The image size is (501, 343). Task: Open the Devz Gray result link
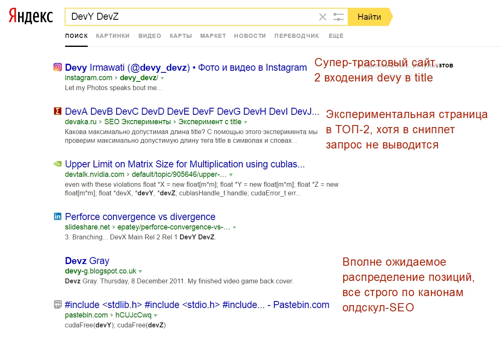pyautogui.click(x=87, y=261)
